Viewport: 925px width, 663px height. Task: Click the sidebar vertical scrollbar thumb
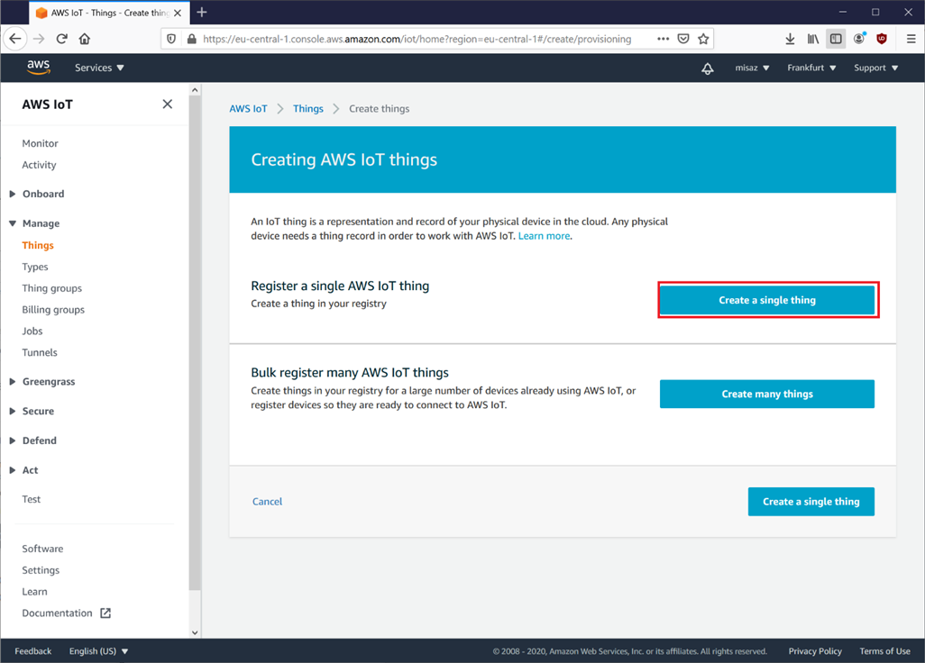[x=196, y=342]
